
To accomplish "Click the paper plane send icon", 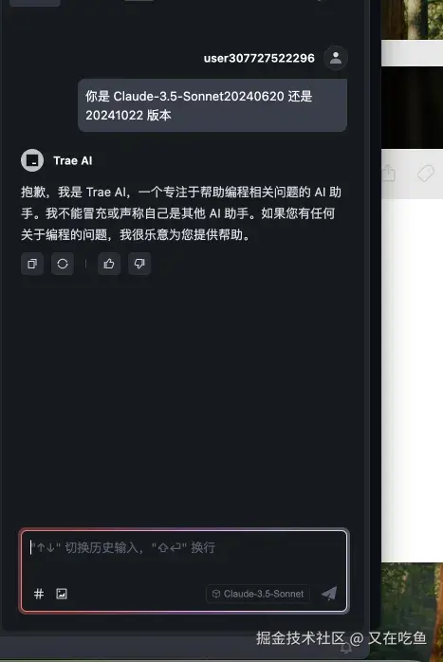I will click(x=329, y=593).
